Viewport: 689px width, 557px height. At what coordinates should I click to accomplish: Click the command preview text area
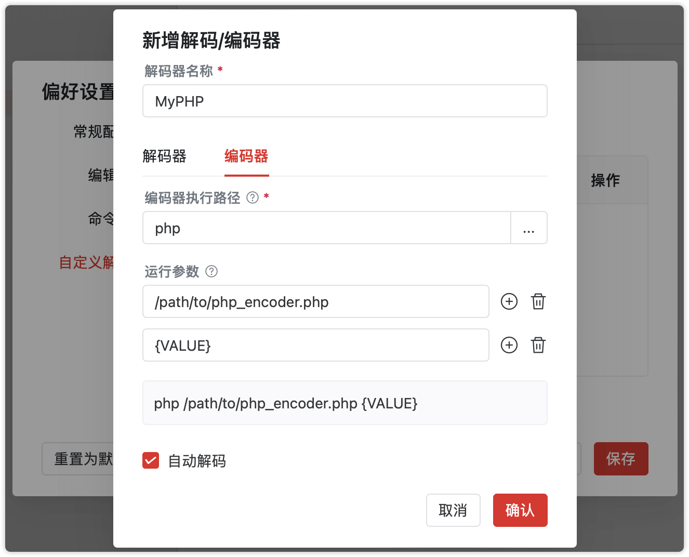[x=344, y=403]
